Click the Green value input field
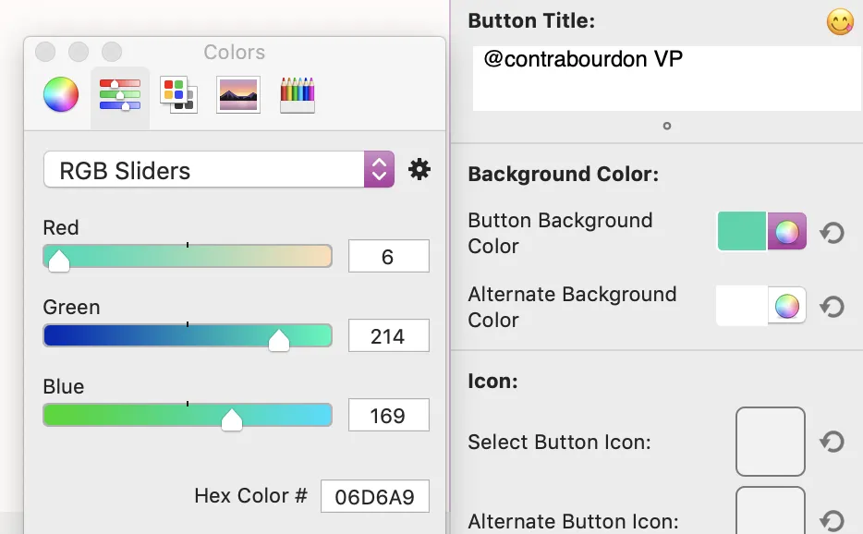The width and height of the screenshot is (863, 534). (x=388, y=336)
